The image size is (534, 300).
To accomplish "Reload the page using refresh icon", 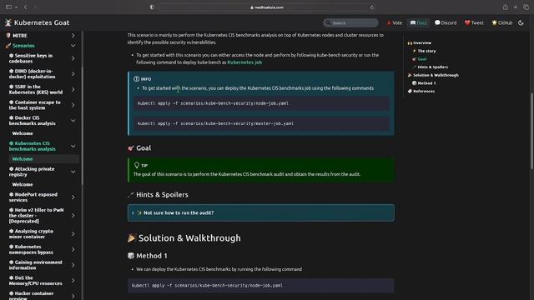I will (372, 7).
